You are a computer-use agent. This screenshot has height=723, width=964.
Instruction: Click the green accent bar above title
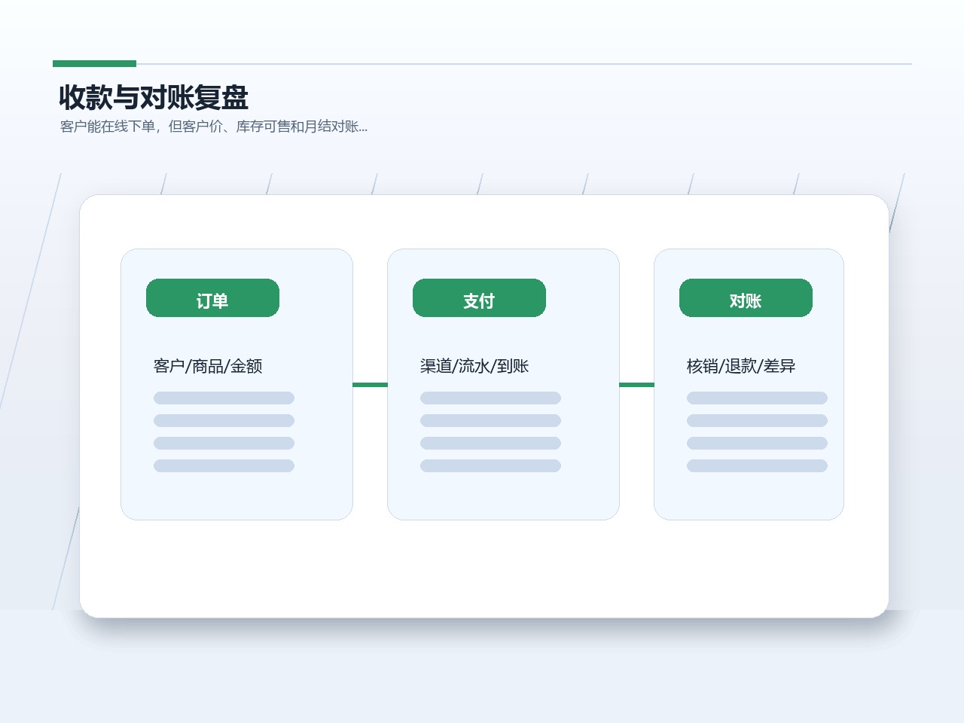[x=94, y=64]
